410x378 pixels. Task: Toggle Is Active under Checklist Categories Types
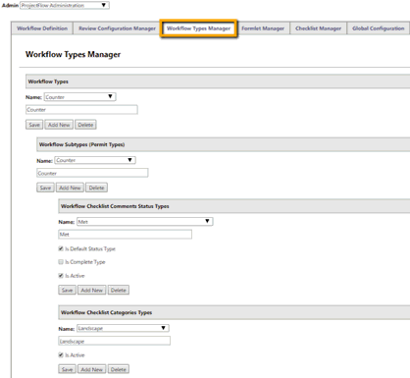(61, 354)
